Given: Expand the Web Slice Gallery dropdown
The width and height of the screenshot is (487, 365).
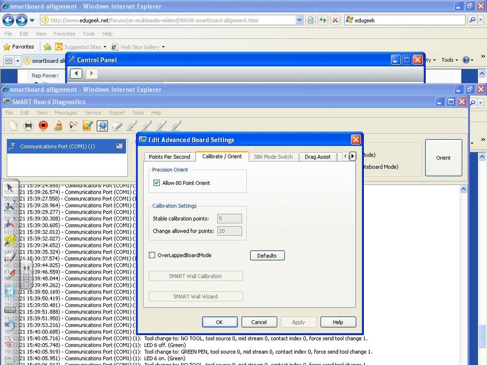Looking at the screenshot, I should click(163, 47).
